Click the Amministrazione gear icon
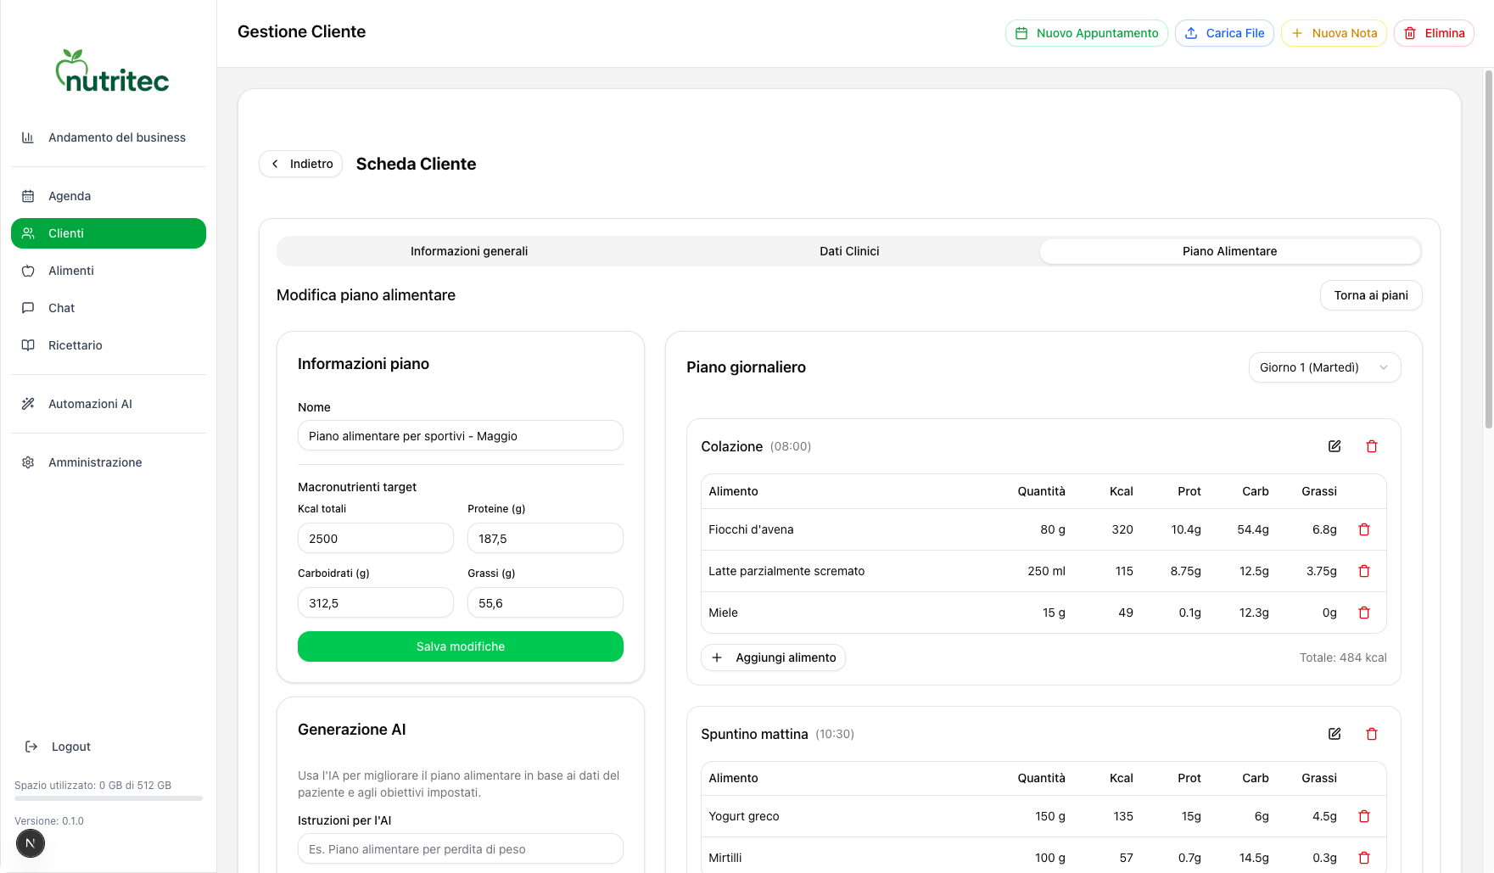The width and height of the screenshot is (1494, 873). click(x=28, y=462)
